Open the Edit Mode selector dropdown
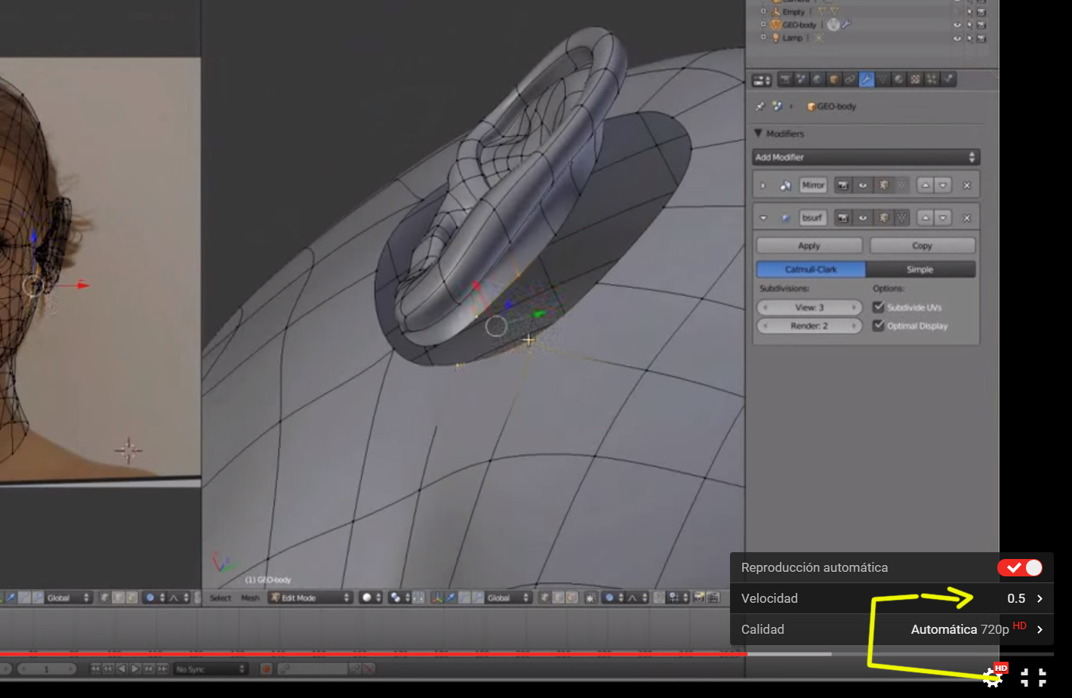This screenshot has height=698, width=1072. click(311, 598)
